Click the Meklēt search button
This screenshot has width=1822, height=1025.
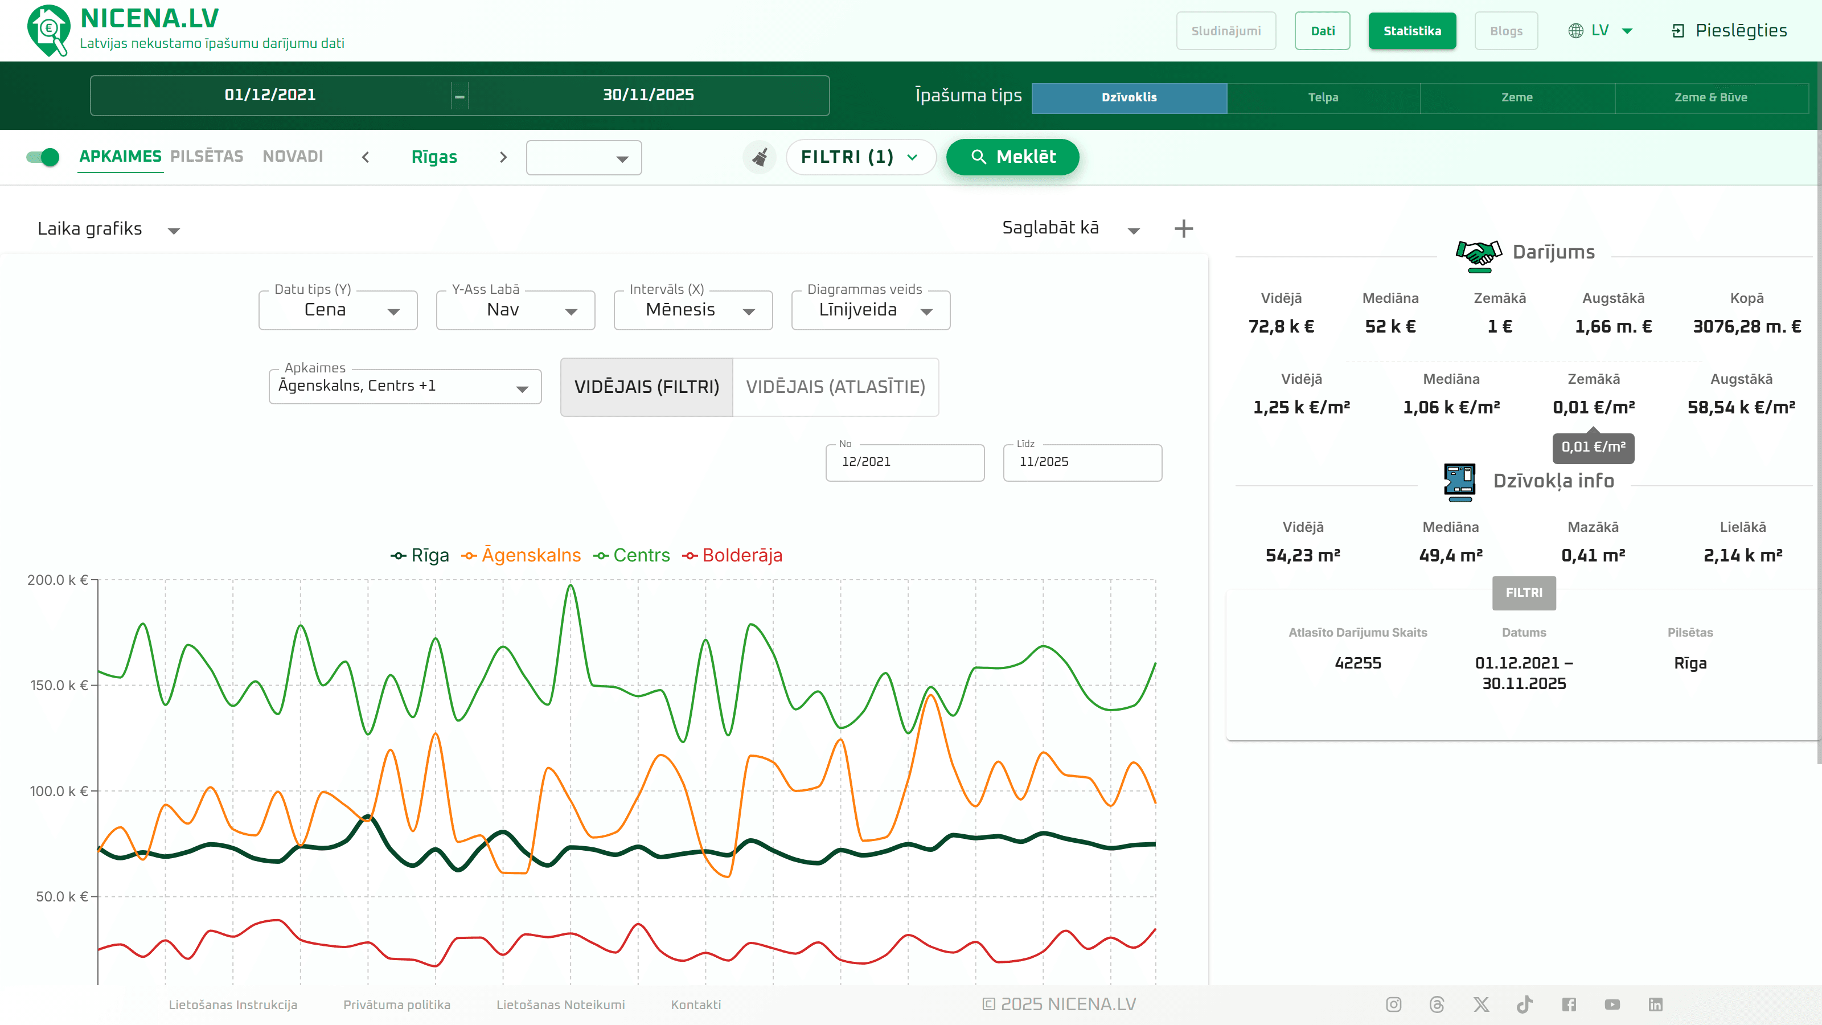pyautogui.click(x=1012, y=157)
